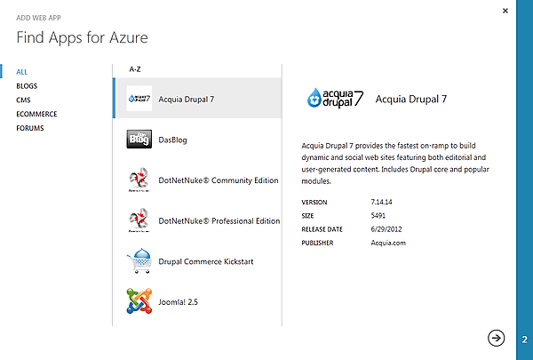
Task: Click the A-Z sort header
Action: tap(136, 68)
